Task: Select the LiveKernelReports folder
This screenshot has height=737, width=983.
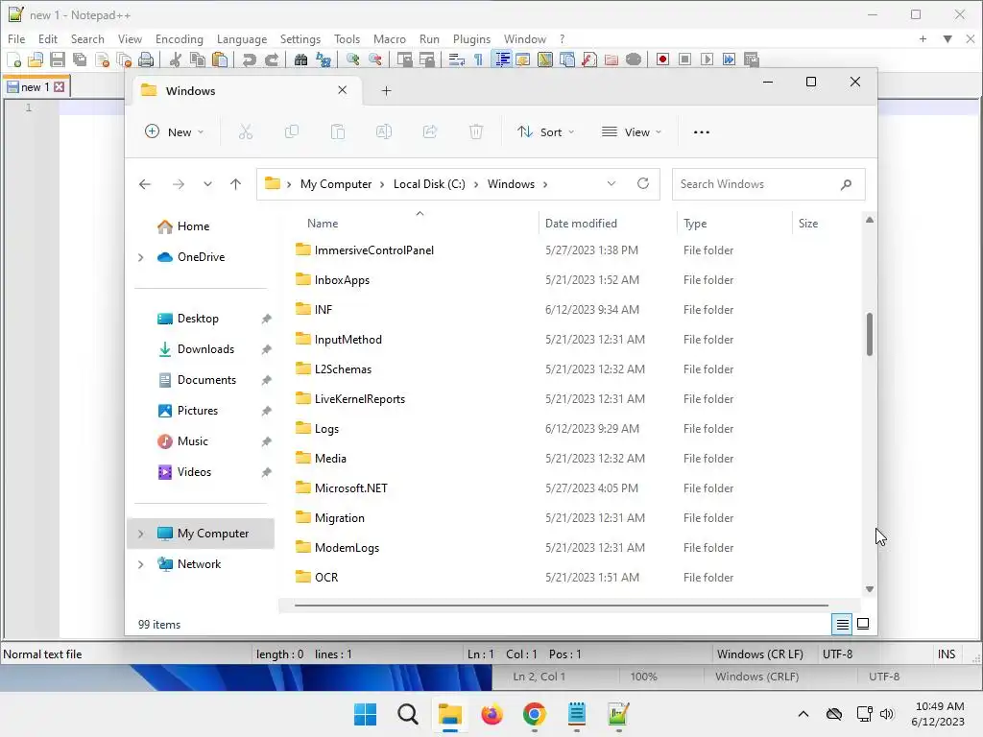Action: coord(360,398)
